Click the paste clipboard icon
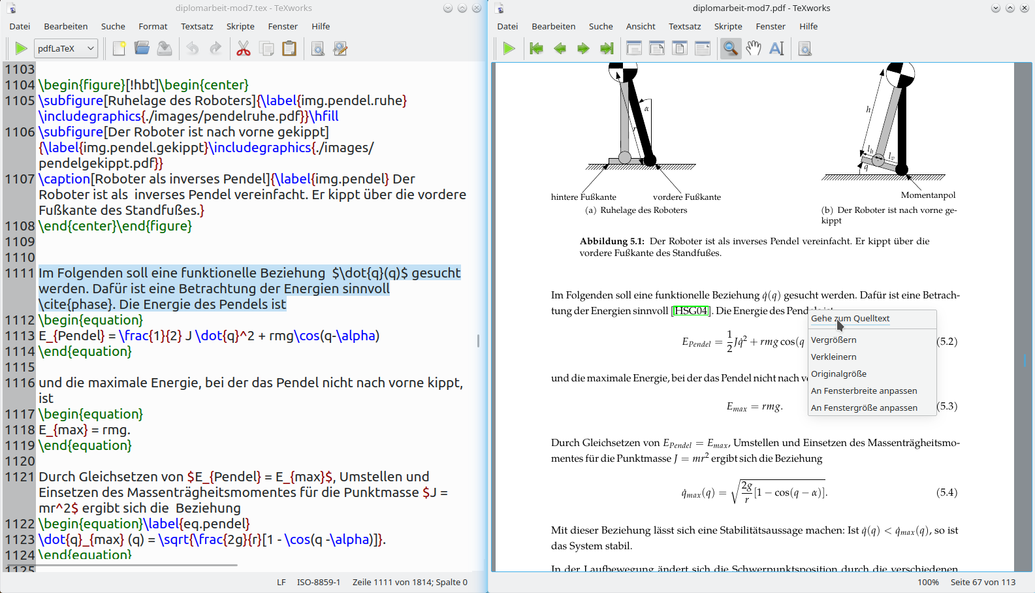Screen dimensions: 1035x593 pyautogui.click(x=289, y=48)
